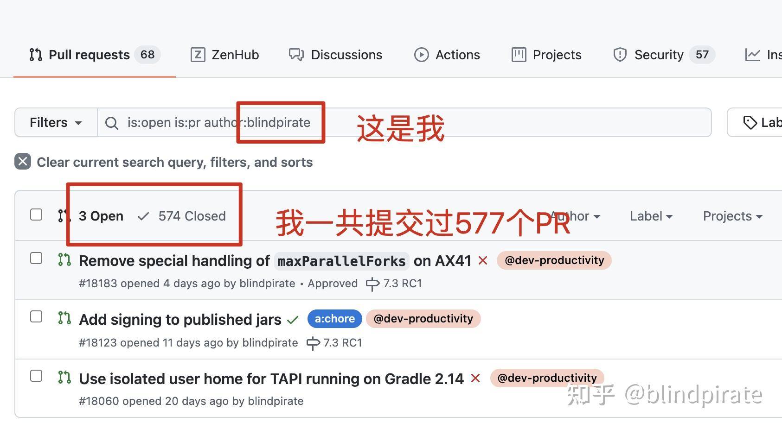Click the Security shield icon
The image size is (782, 429).
pyautogui.click(x=620, y=55)
